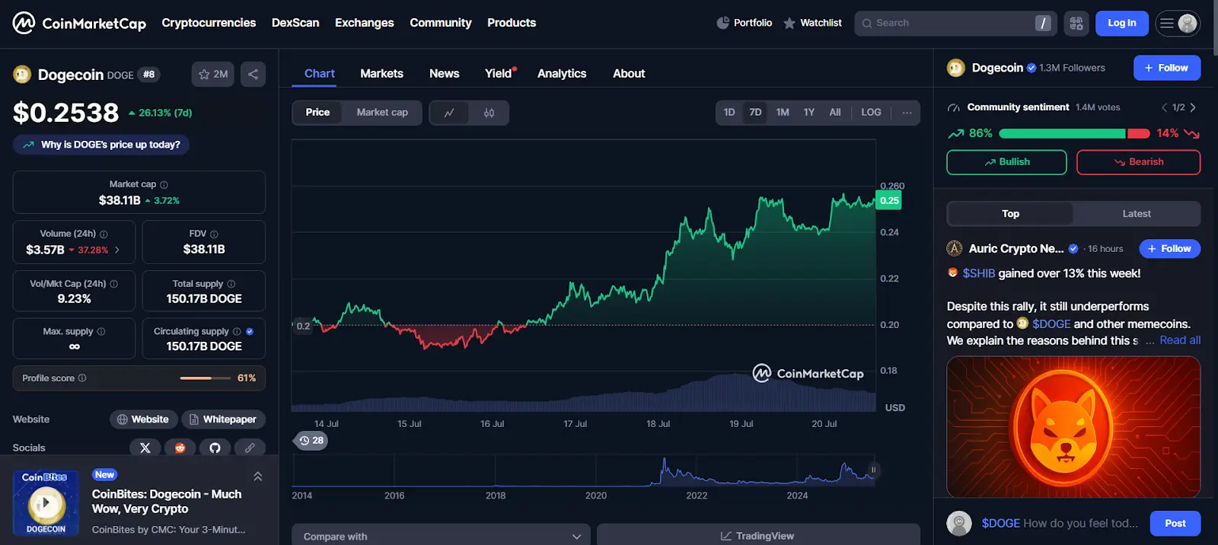
Task: Go to next community sentiment page
Action: pyautogui.click(x=1193, y=107)
